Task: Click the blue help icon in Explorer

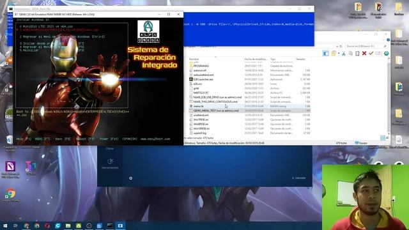Action: point(388,40)
